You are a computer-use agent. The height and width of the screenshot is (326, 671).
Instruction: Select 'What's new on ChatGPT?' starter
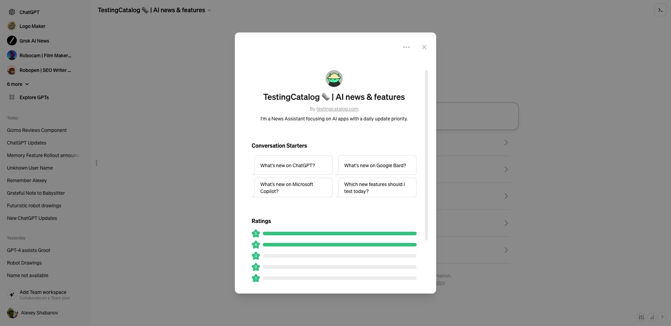tap(294, 165)
